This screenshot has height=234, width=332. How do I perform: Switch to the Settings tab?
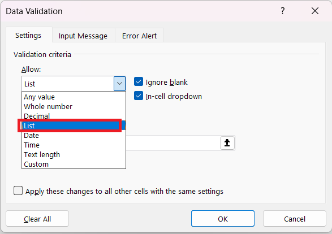(x=28, y=36)
